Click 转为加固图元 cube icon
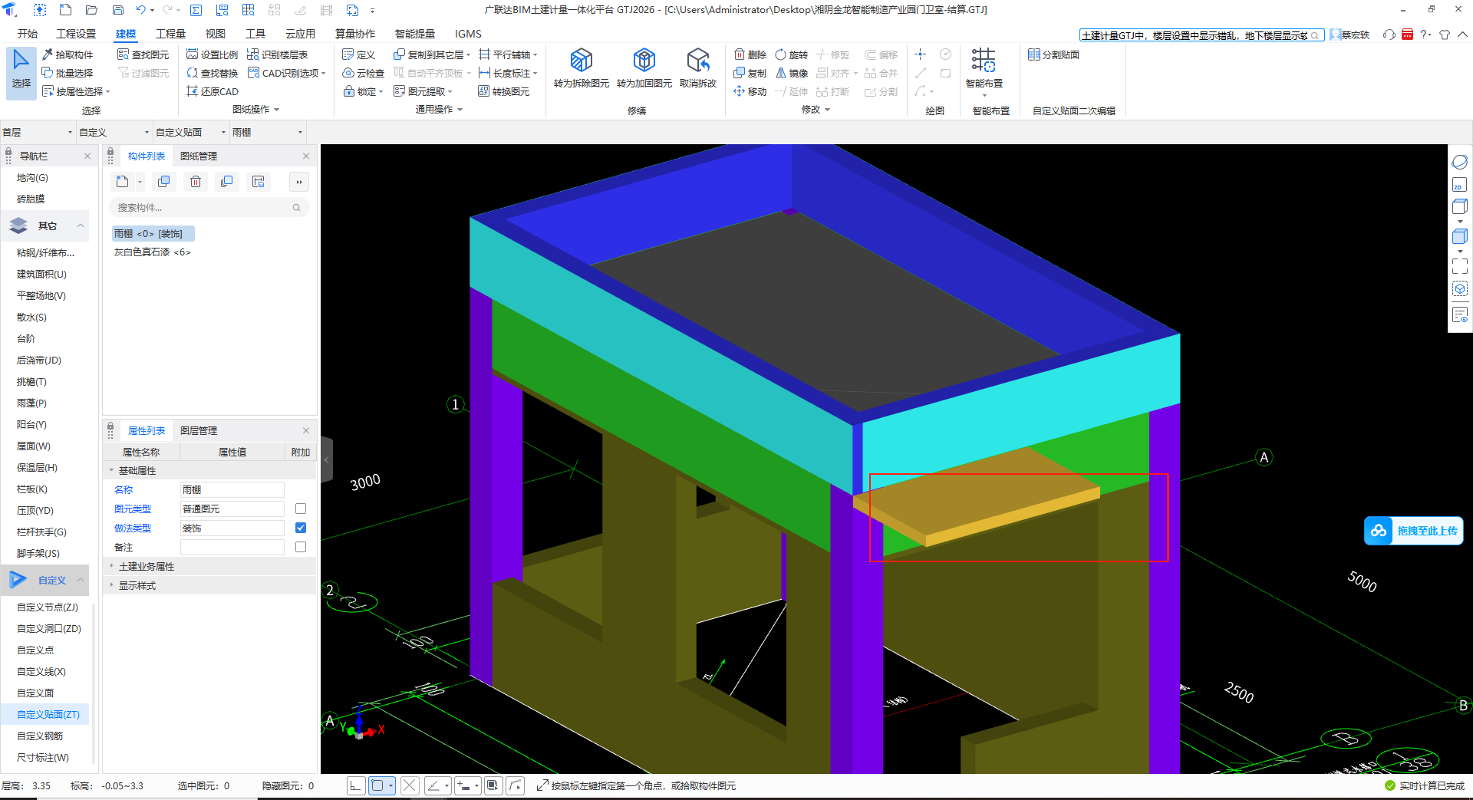This screenshot has height=800, width=1473. (644, 60)
